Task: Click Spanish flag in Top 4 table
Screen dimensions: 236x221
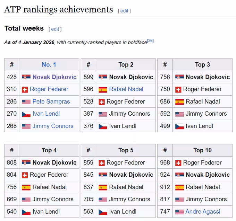Action: [x=26, y=188]
